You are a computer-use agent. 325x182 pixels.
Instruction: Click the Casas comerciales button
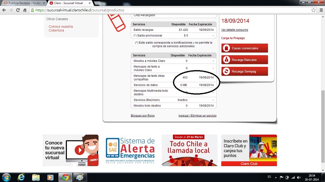click(x=245, y=48)
